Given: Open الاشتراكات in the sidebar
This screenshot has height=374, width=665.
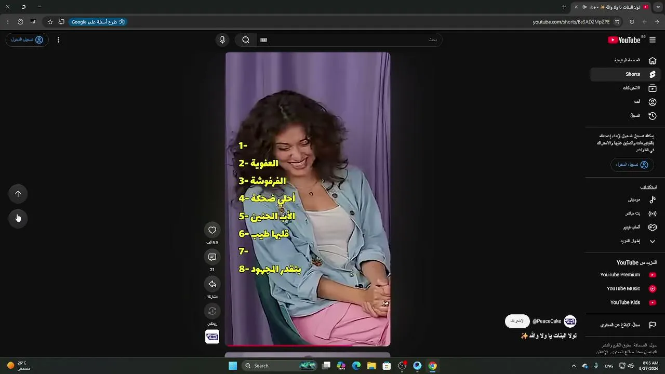Looking at the screenshot, I should [x=625, y=88].
